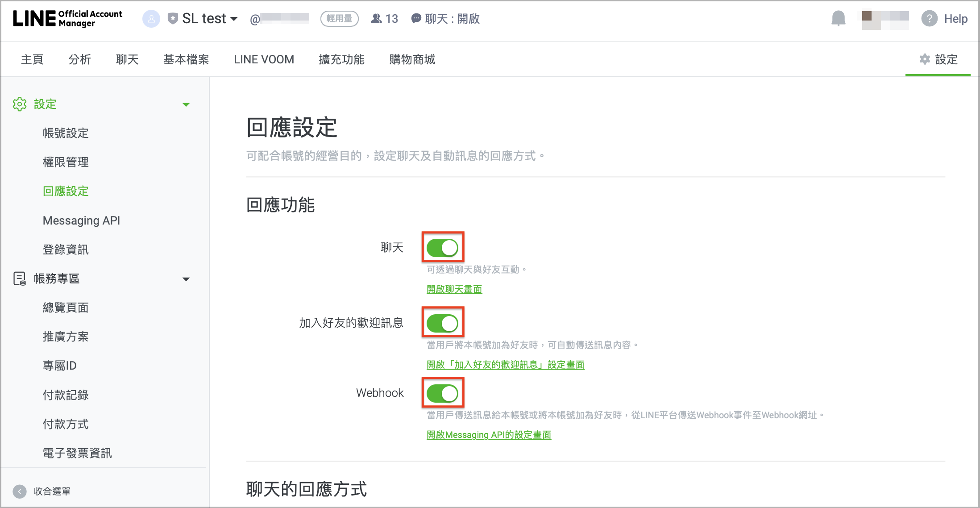
Task: Click the 聊天：開啟 status text in header
Action: click(453, 19)
